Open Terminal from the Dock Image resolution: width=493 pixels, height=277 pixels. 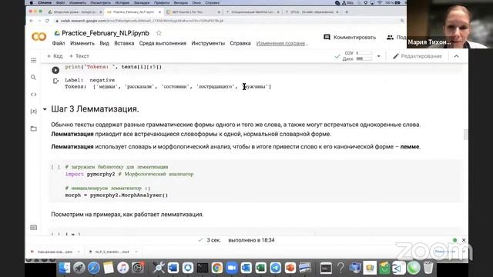click(203, 268)
